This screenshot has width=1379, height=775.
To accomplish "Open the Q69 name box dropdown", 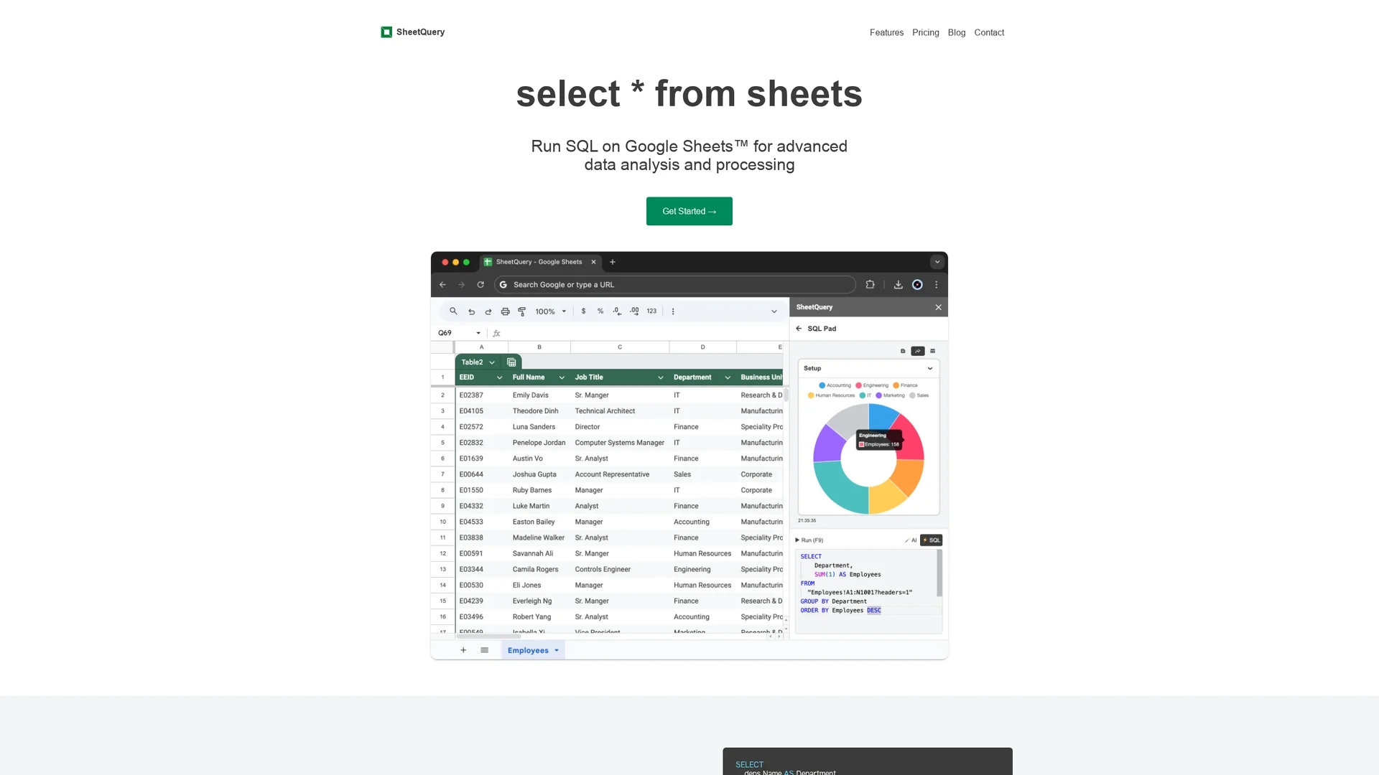I will click(478, 333).
